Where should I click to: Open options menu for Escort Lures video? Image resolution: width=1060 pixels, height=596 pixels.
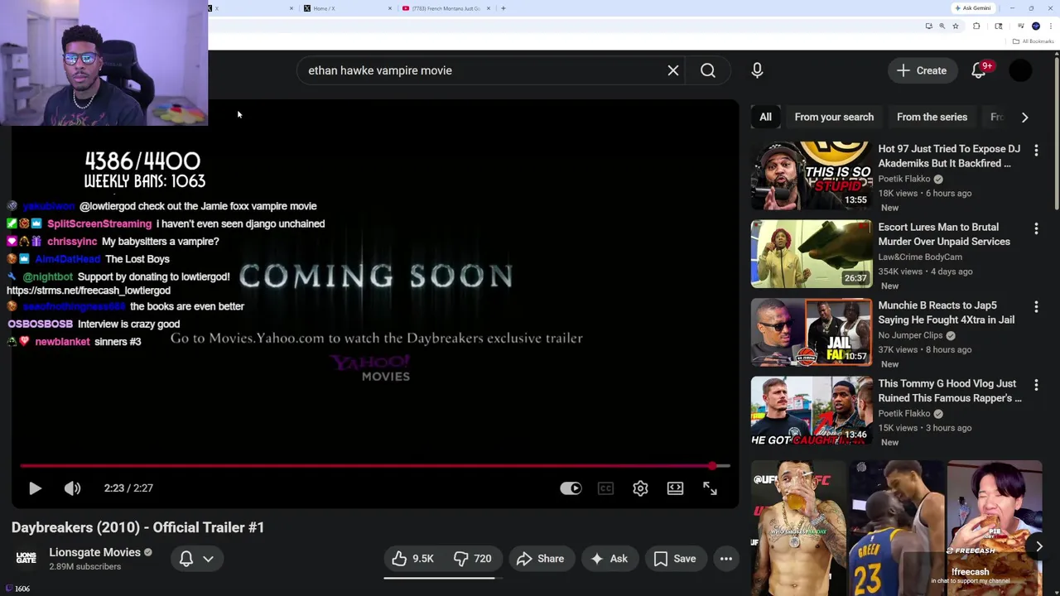coord(1036,228)
